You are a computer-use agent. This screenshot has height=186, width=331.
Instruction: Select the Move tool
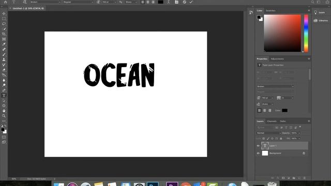4,13
